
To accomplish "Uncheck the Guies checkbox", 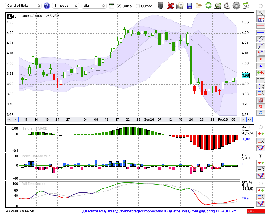I will click(119, 6).
